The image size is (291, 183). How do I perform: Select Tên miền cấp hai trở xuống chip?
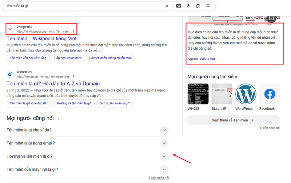28,58
